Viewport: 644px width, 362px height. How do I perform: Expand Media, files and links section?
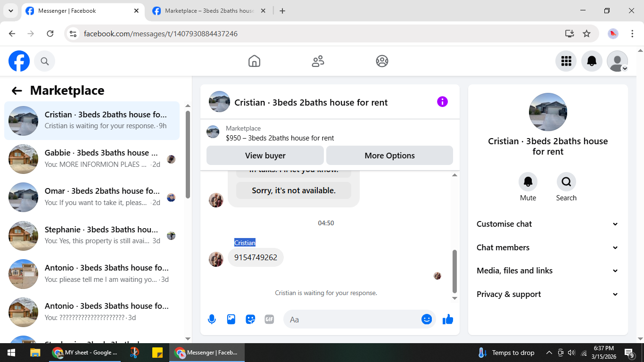(x=547, y=271)
